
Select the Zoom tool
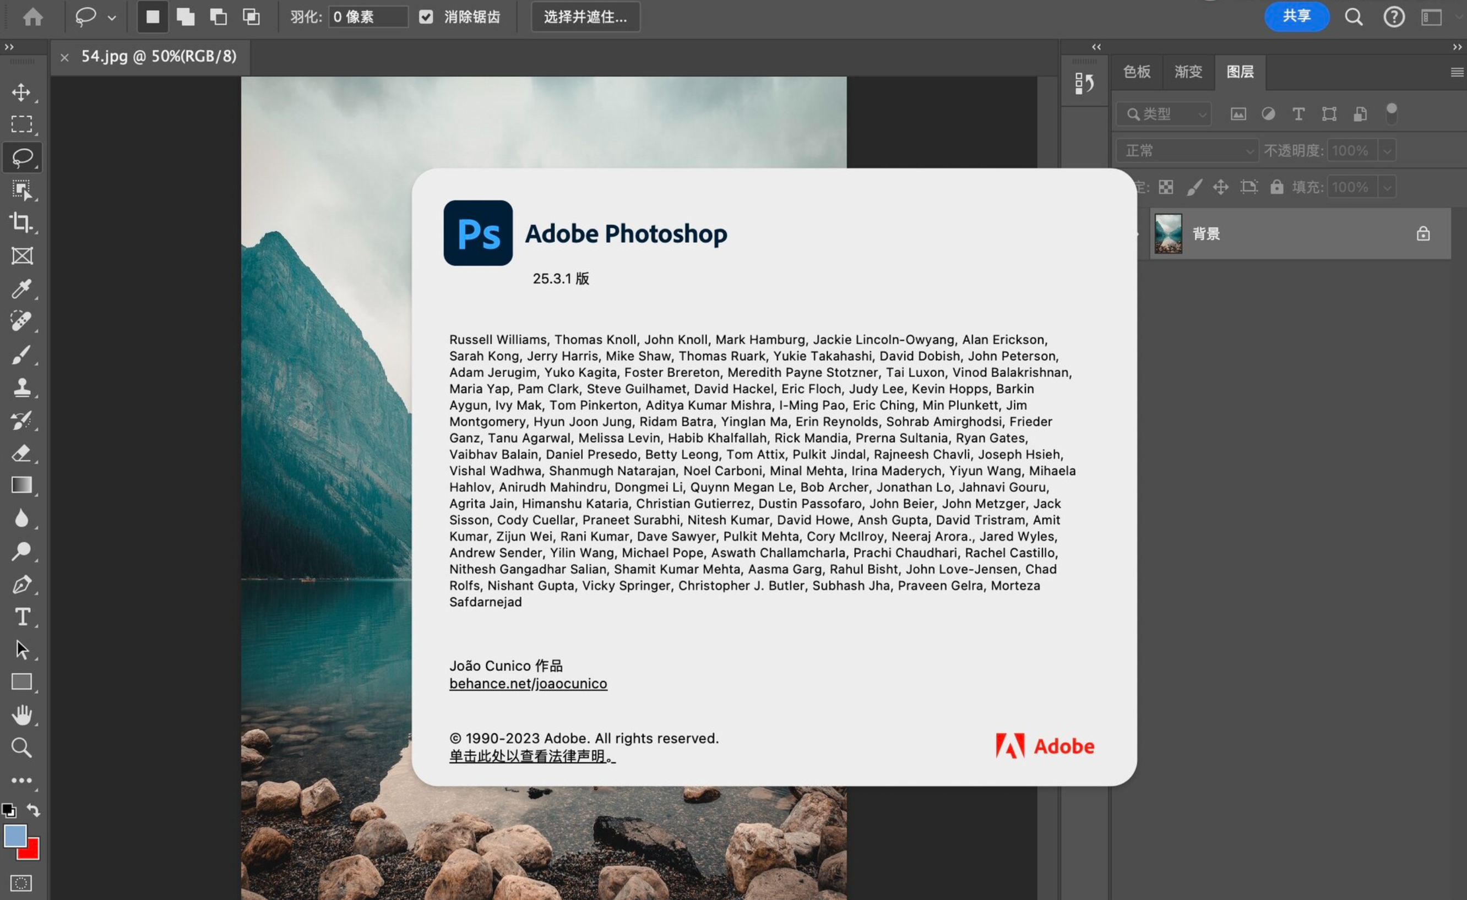(21, 748)
